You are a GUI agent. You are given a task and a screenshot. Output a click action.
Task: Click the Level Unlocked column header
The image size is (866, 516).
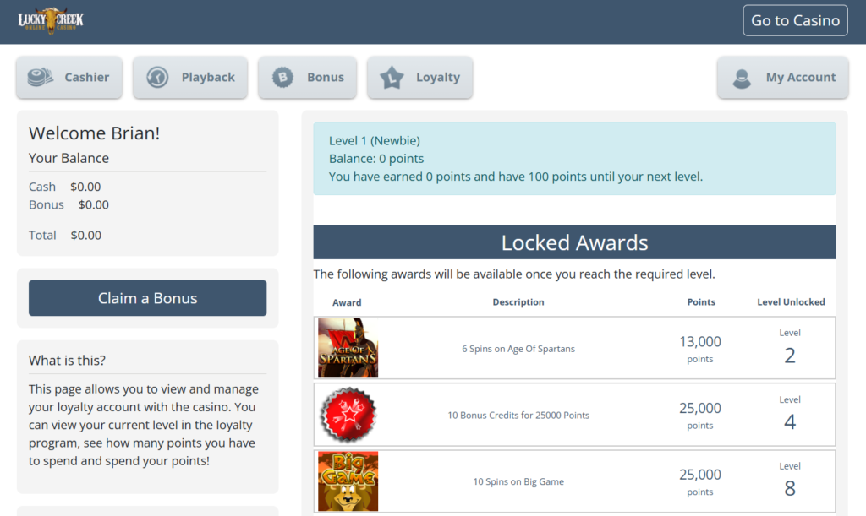[791, 302]
